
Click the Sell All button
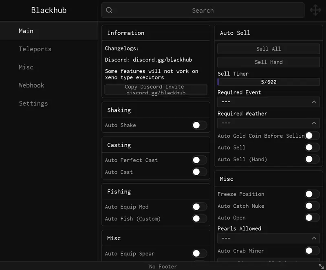click(x=269, y=49)
